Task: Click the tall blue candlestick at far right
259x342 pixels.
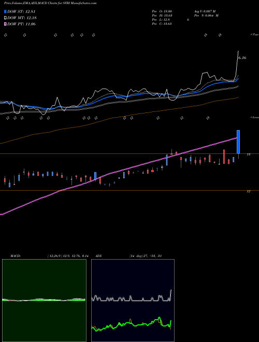Action: (238, 142)
